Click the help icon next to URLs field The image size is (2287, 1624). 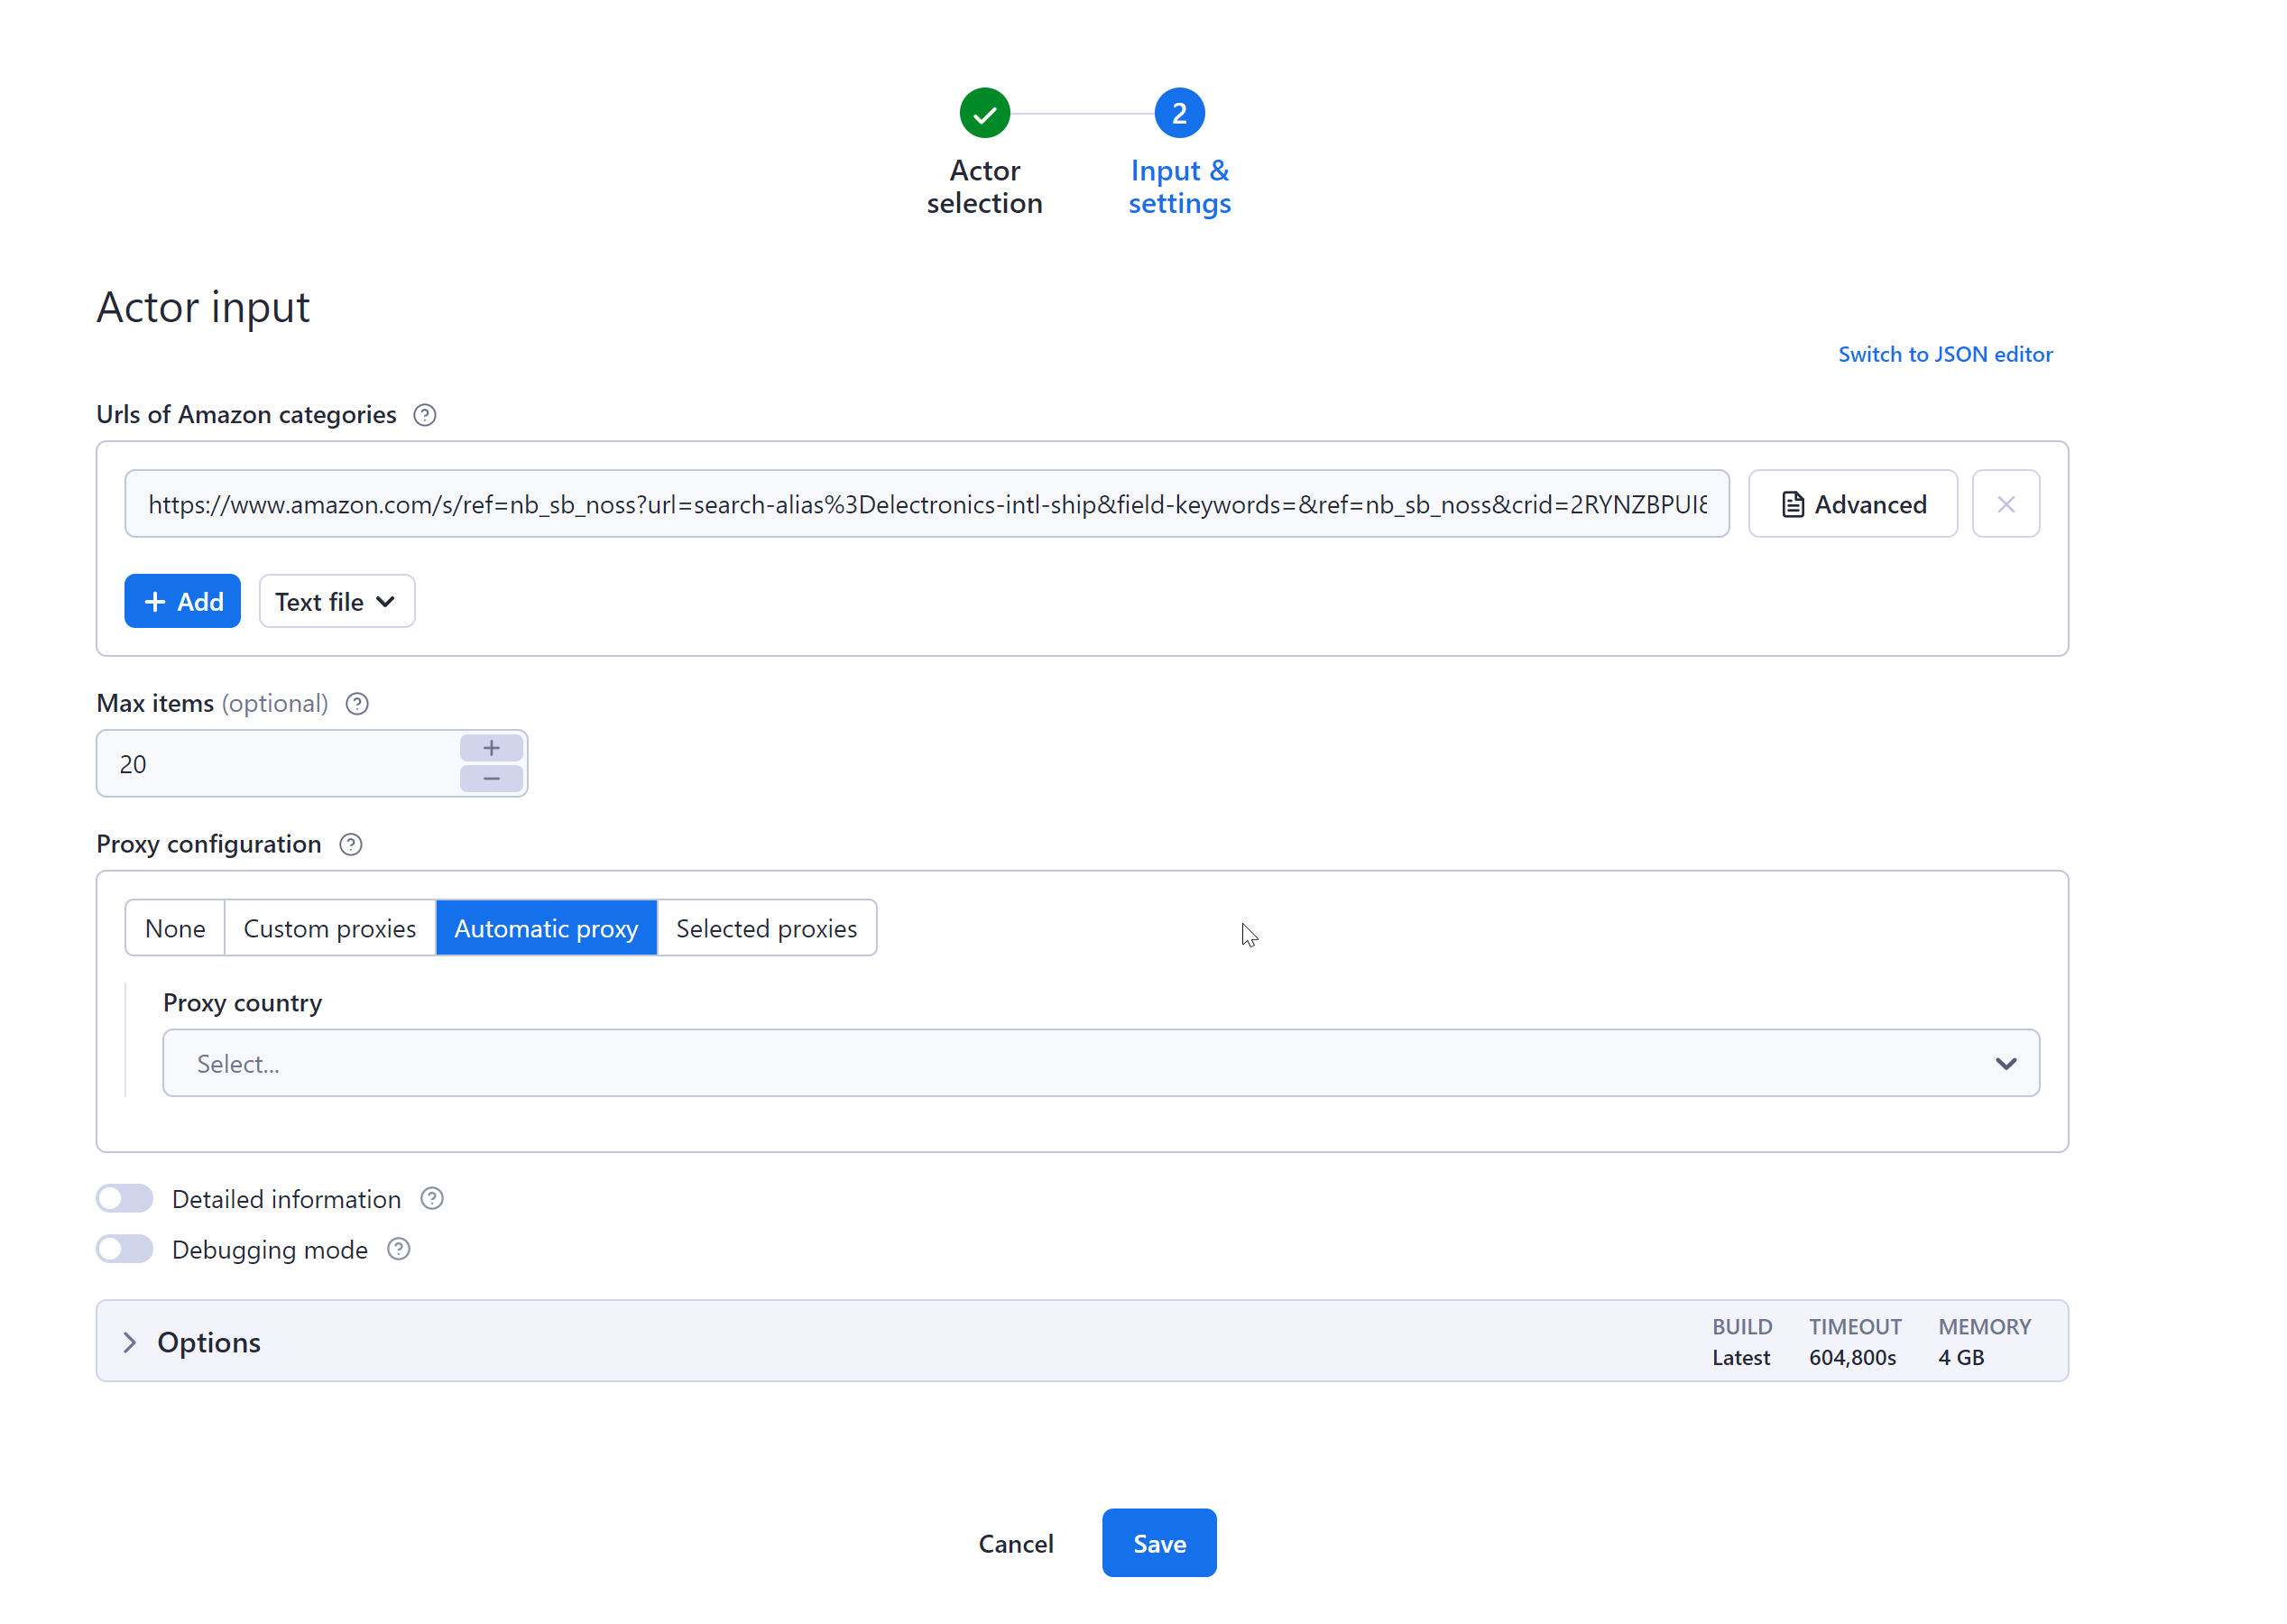425,415
